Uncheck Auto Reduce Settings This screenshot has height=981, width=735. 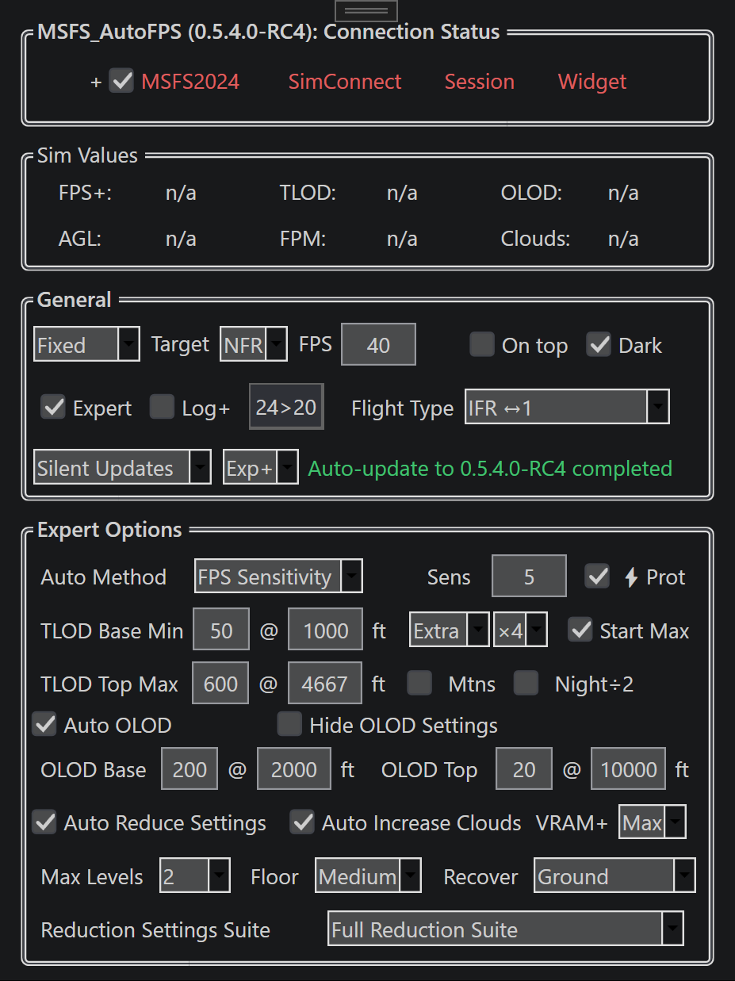44,822
